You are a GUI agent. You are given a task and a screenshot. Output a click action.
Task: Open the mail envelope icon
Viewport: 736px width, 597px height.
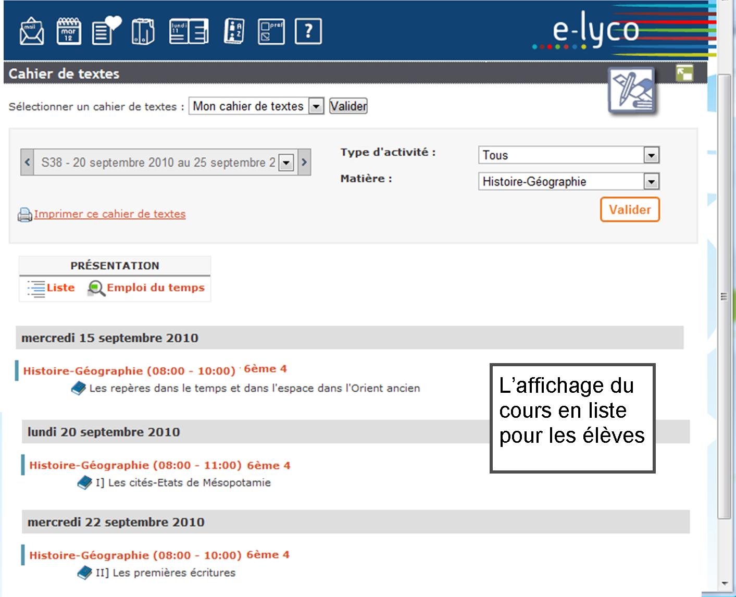pos(31,32)
